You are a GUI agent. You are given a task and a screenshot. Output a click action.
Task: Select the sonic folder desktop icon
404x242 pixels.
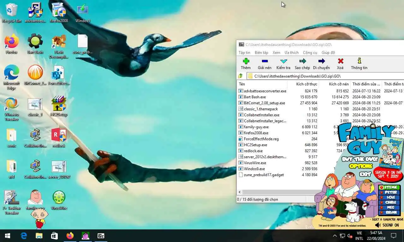click(12, 137)
